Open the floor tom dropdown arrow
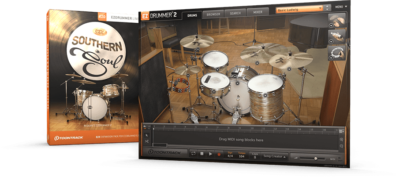The height and width of the screenshot is (177, 396). (x=265, y=95)
